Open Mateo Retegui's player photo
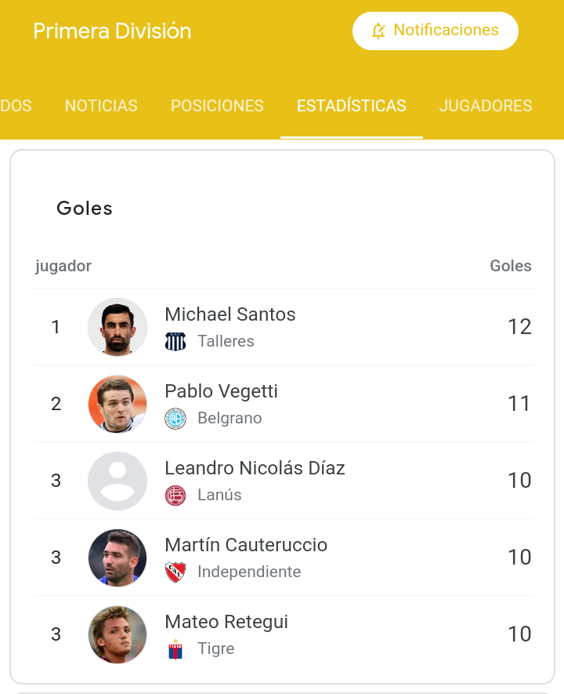The height and width of the screenshot is (694, 564). pos(117,634)
